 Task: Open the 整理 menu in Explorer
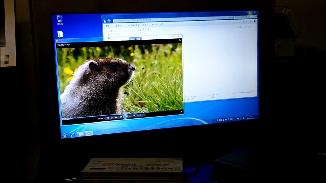click(108, 26)
